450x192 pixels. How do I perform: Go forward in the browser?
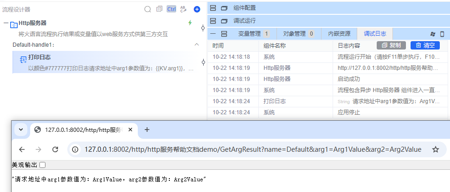[x=39, y=149]
